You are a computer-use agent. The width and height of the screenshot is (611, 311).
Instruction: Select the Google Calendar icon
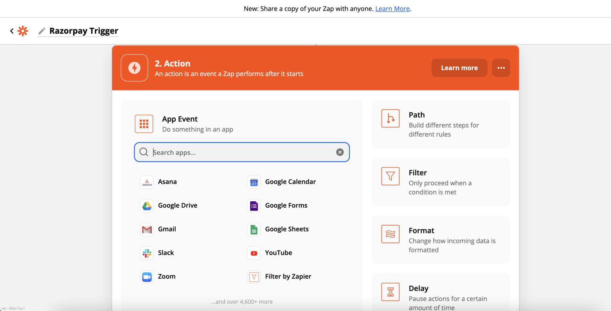click(254, 182)
